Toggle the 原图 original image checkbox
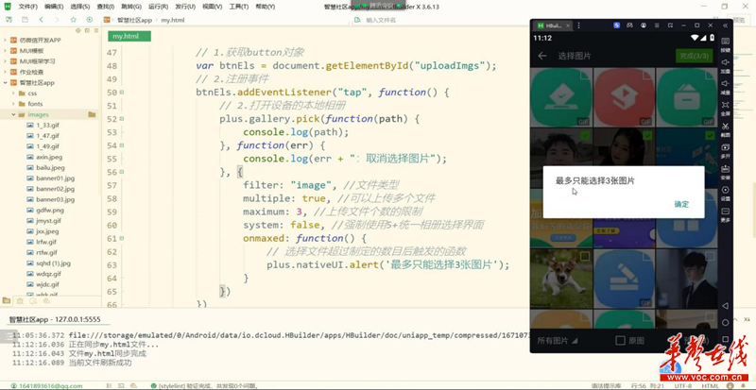The height and width of the screenshot is (390, 756). coord(621,340)
